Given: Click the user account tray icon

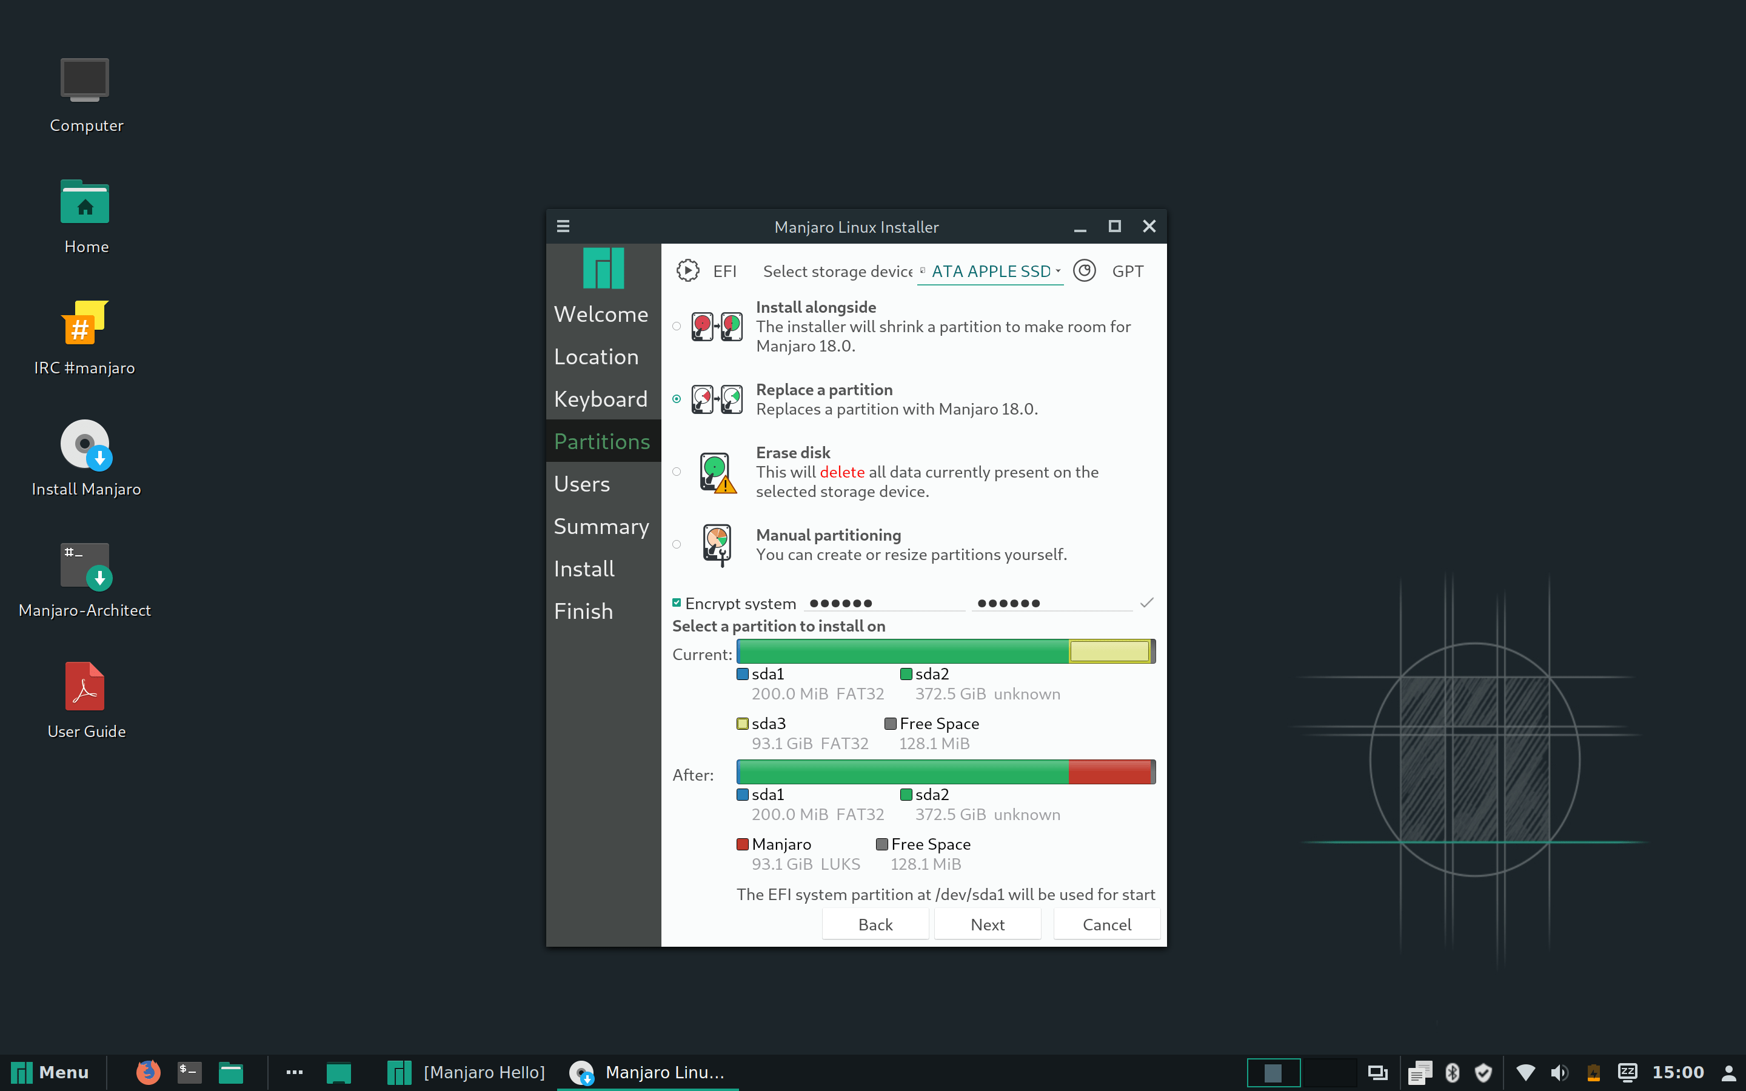Looking at the screenshot, I should pos(1728,1072).
